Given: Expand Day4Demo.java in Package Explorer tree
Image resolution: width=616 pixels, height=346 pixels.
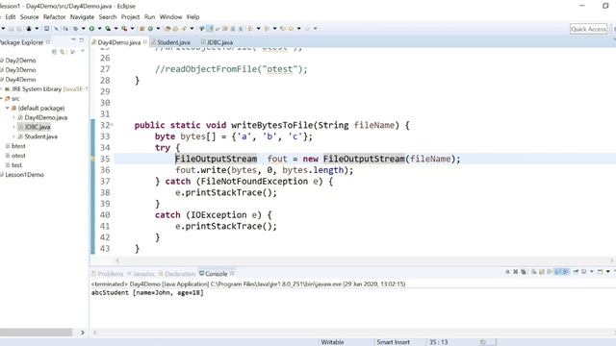Looking at the screenshot, I should tap(14, 117).
